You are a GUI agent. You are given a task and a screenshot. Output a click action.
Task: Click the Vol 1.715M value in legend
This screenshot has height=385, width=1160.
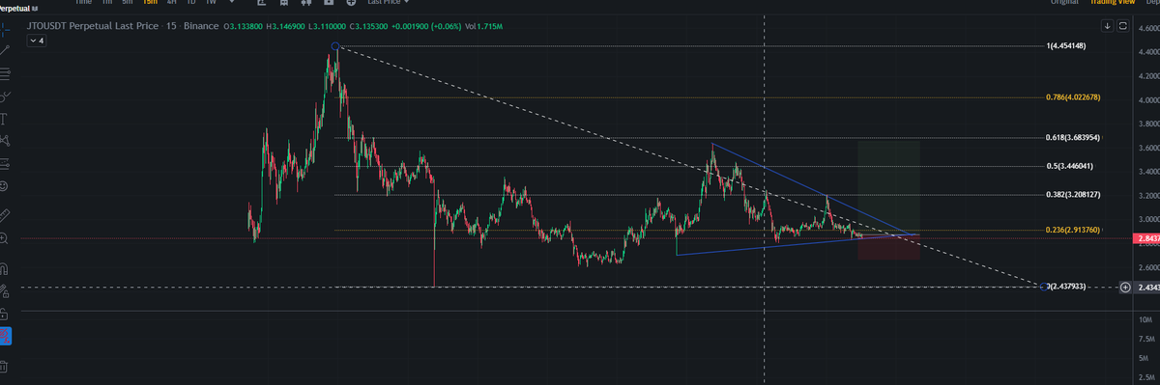489,25
